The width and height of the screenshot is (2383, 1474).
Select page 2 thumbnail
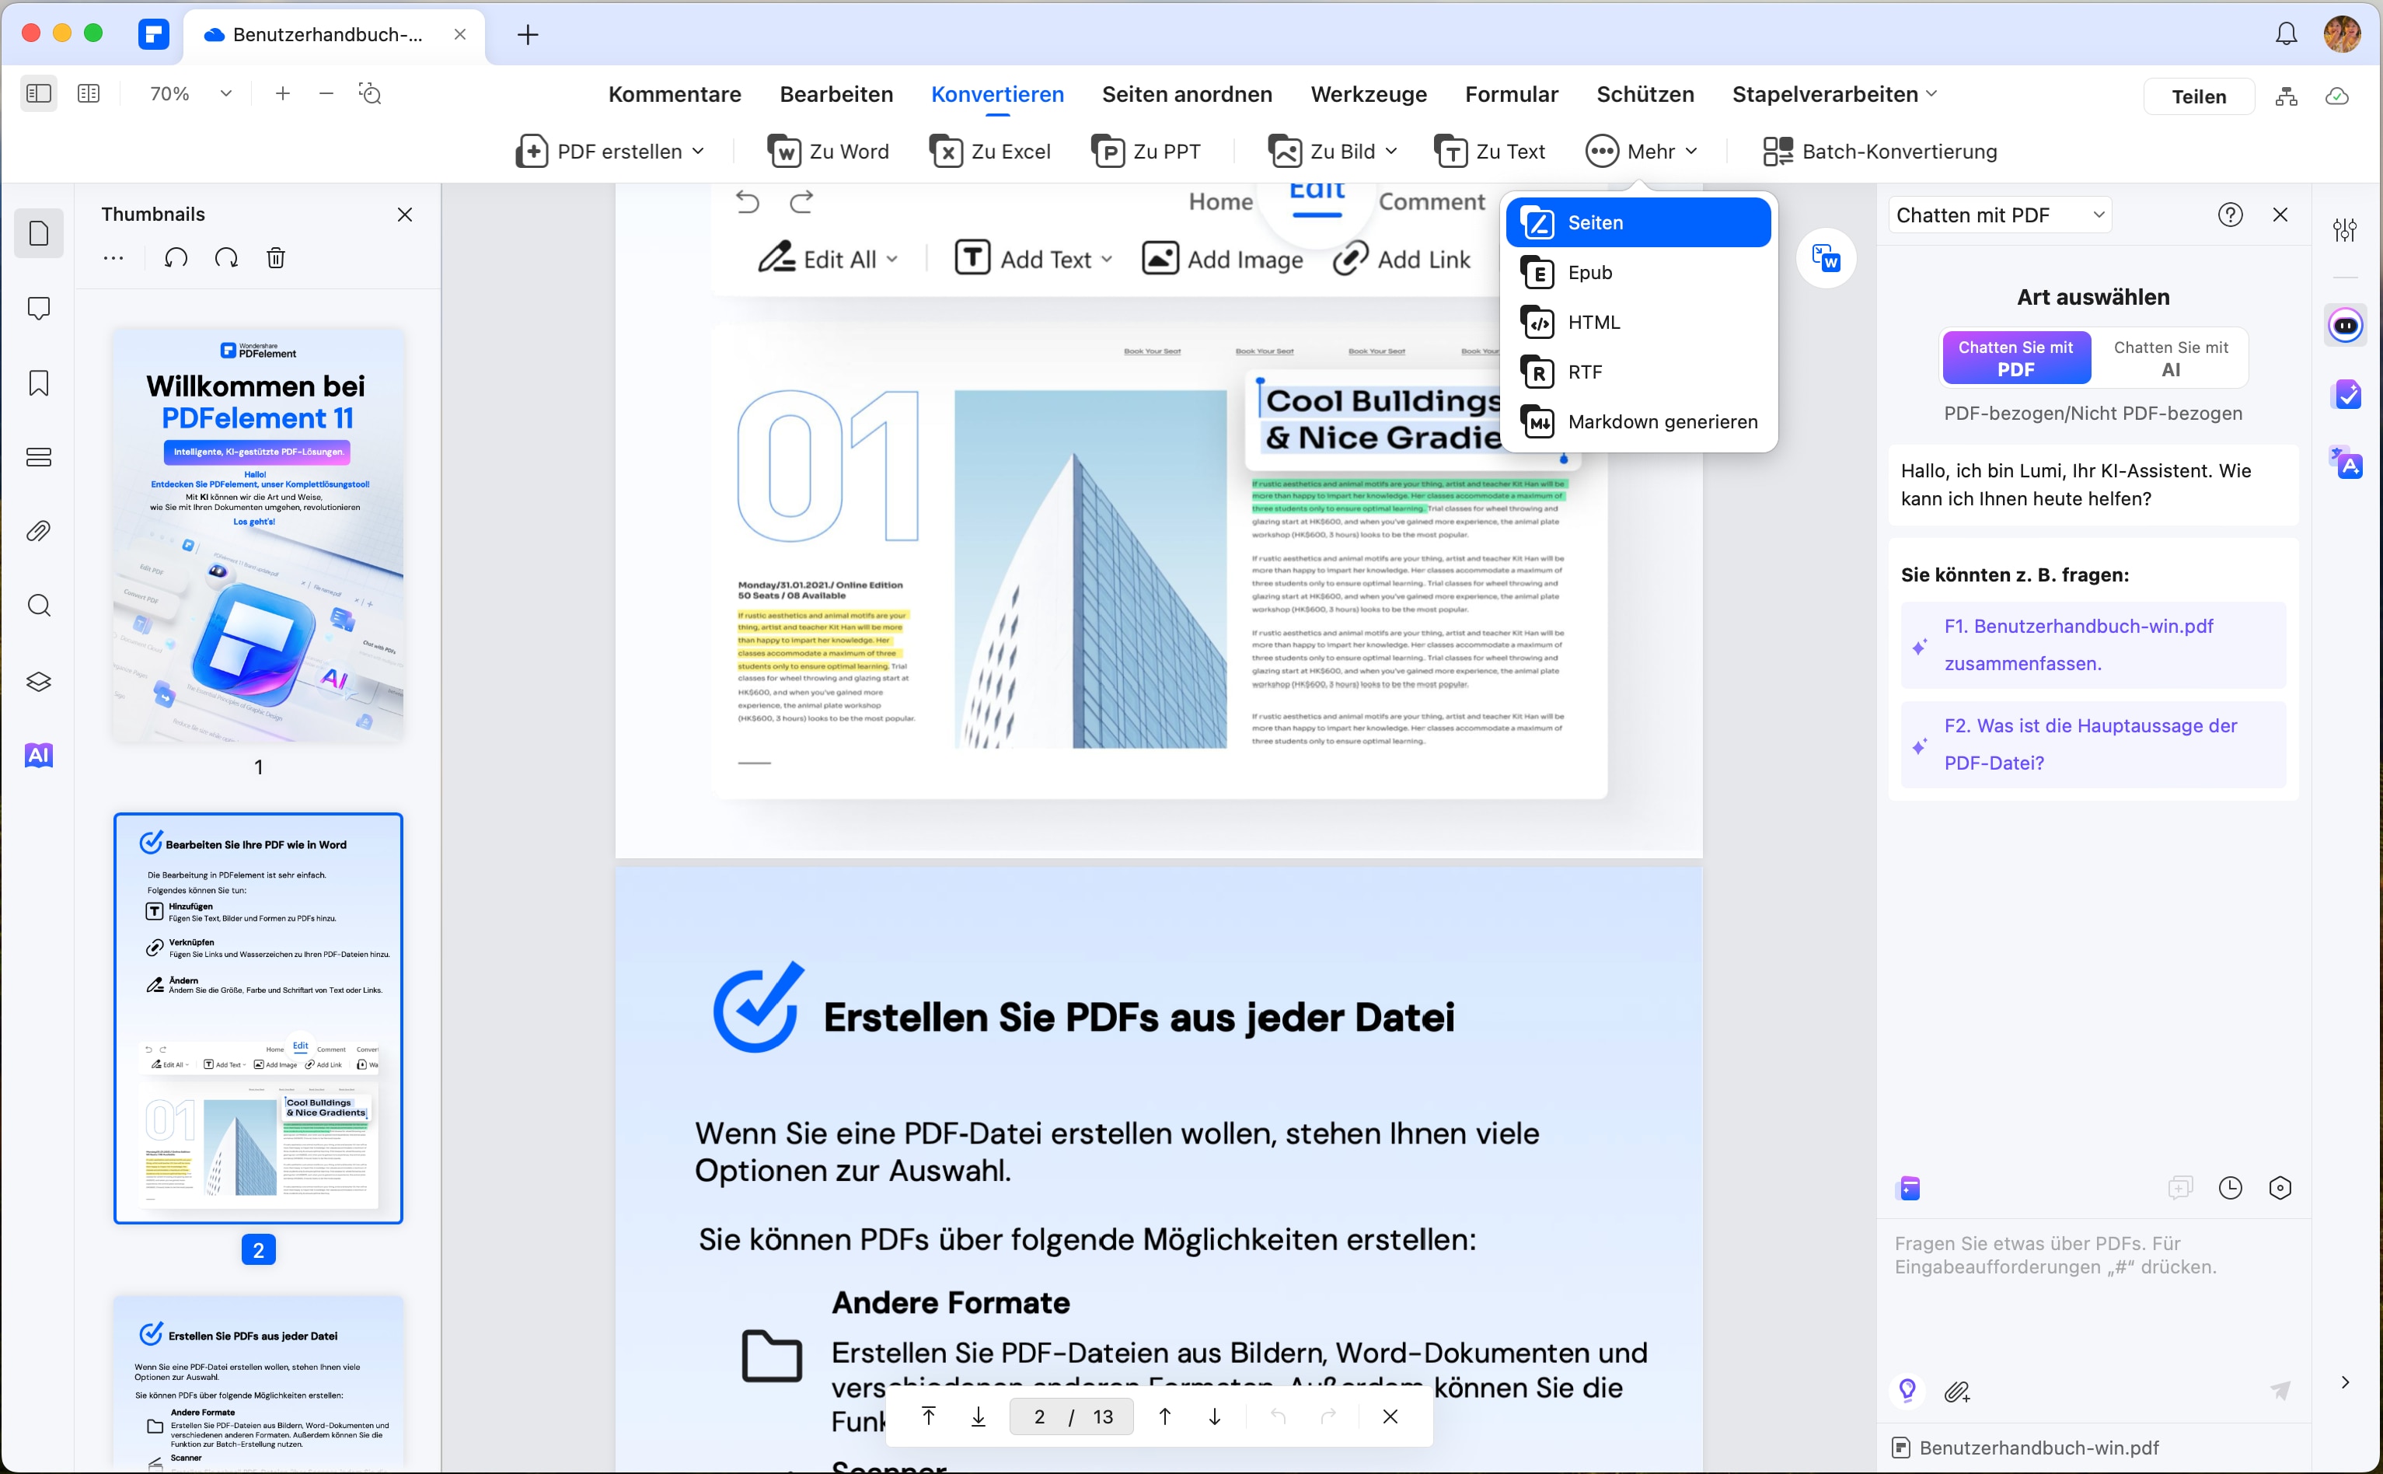point(258,1018)
